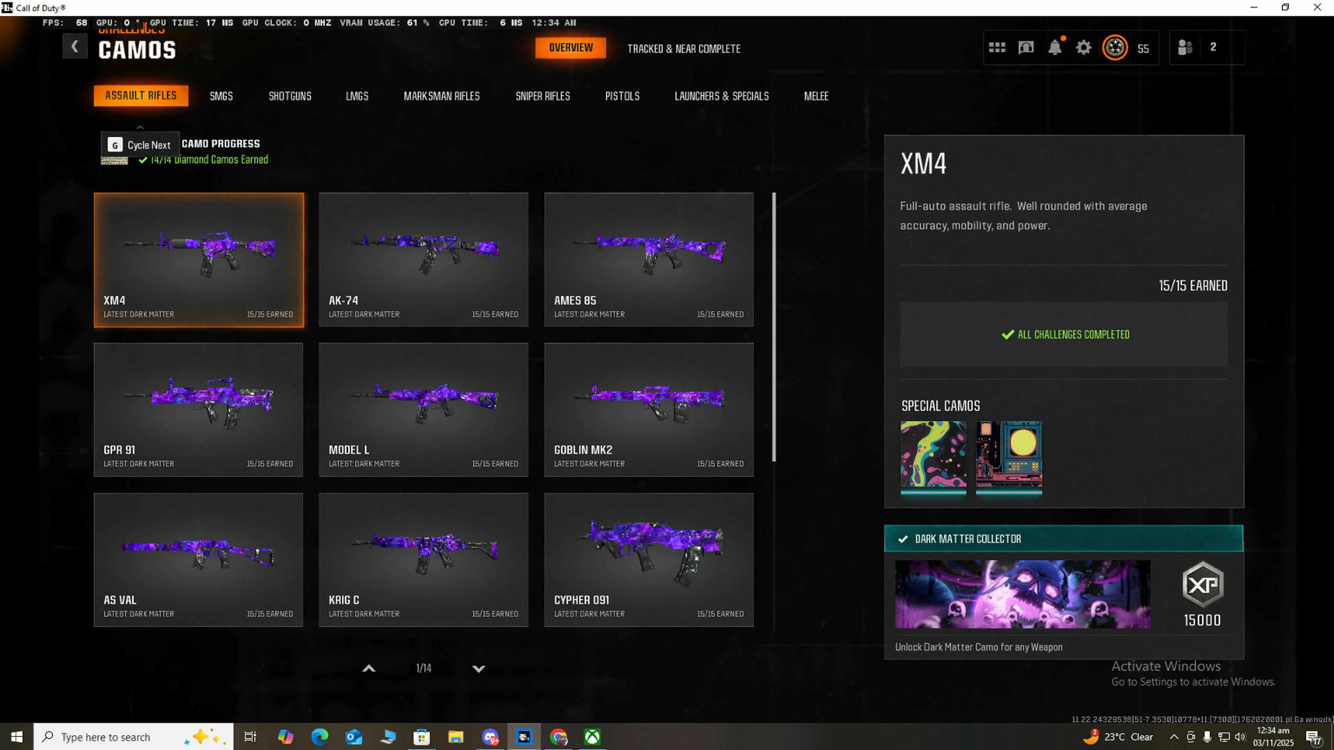Open the social party icon
Screen dimensions: 1334x750
pos(1185,48)
